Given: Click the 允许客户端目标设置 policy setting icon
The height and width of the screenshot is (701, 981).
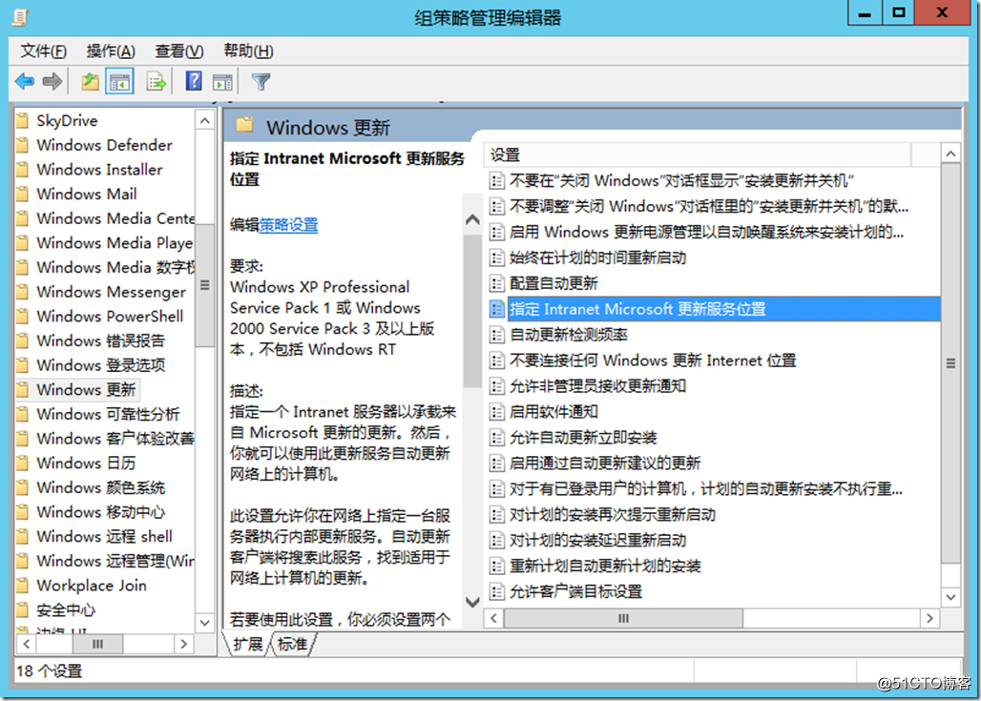Looking at the screenshot, I should point(497,591).
